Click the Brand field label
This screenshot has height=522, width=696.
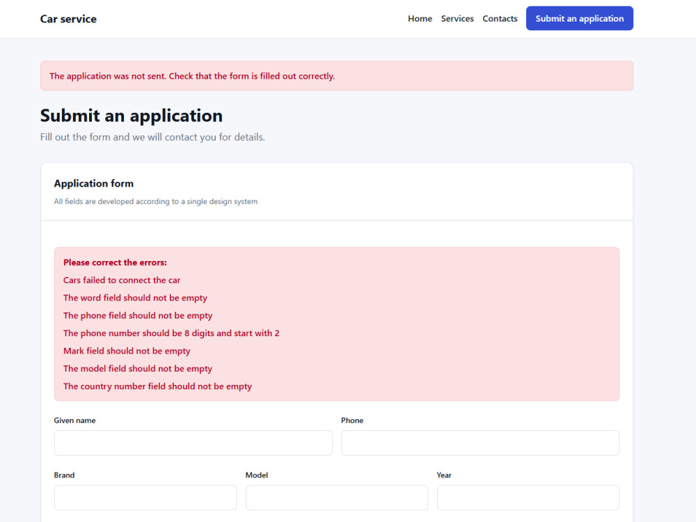coord(64,475)
